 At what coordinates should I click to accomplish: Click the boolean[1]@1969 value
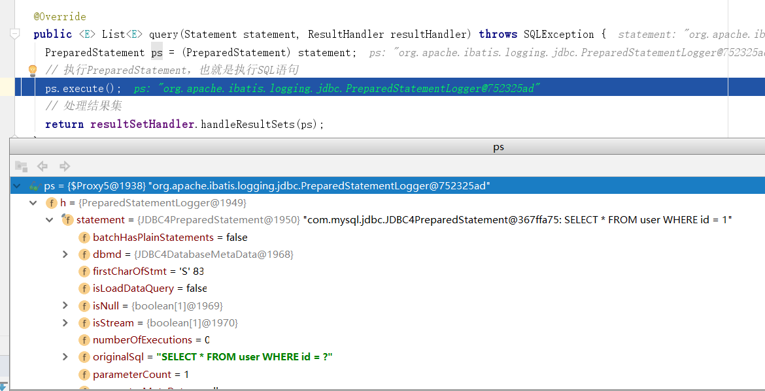177,305
